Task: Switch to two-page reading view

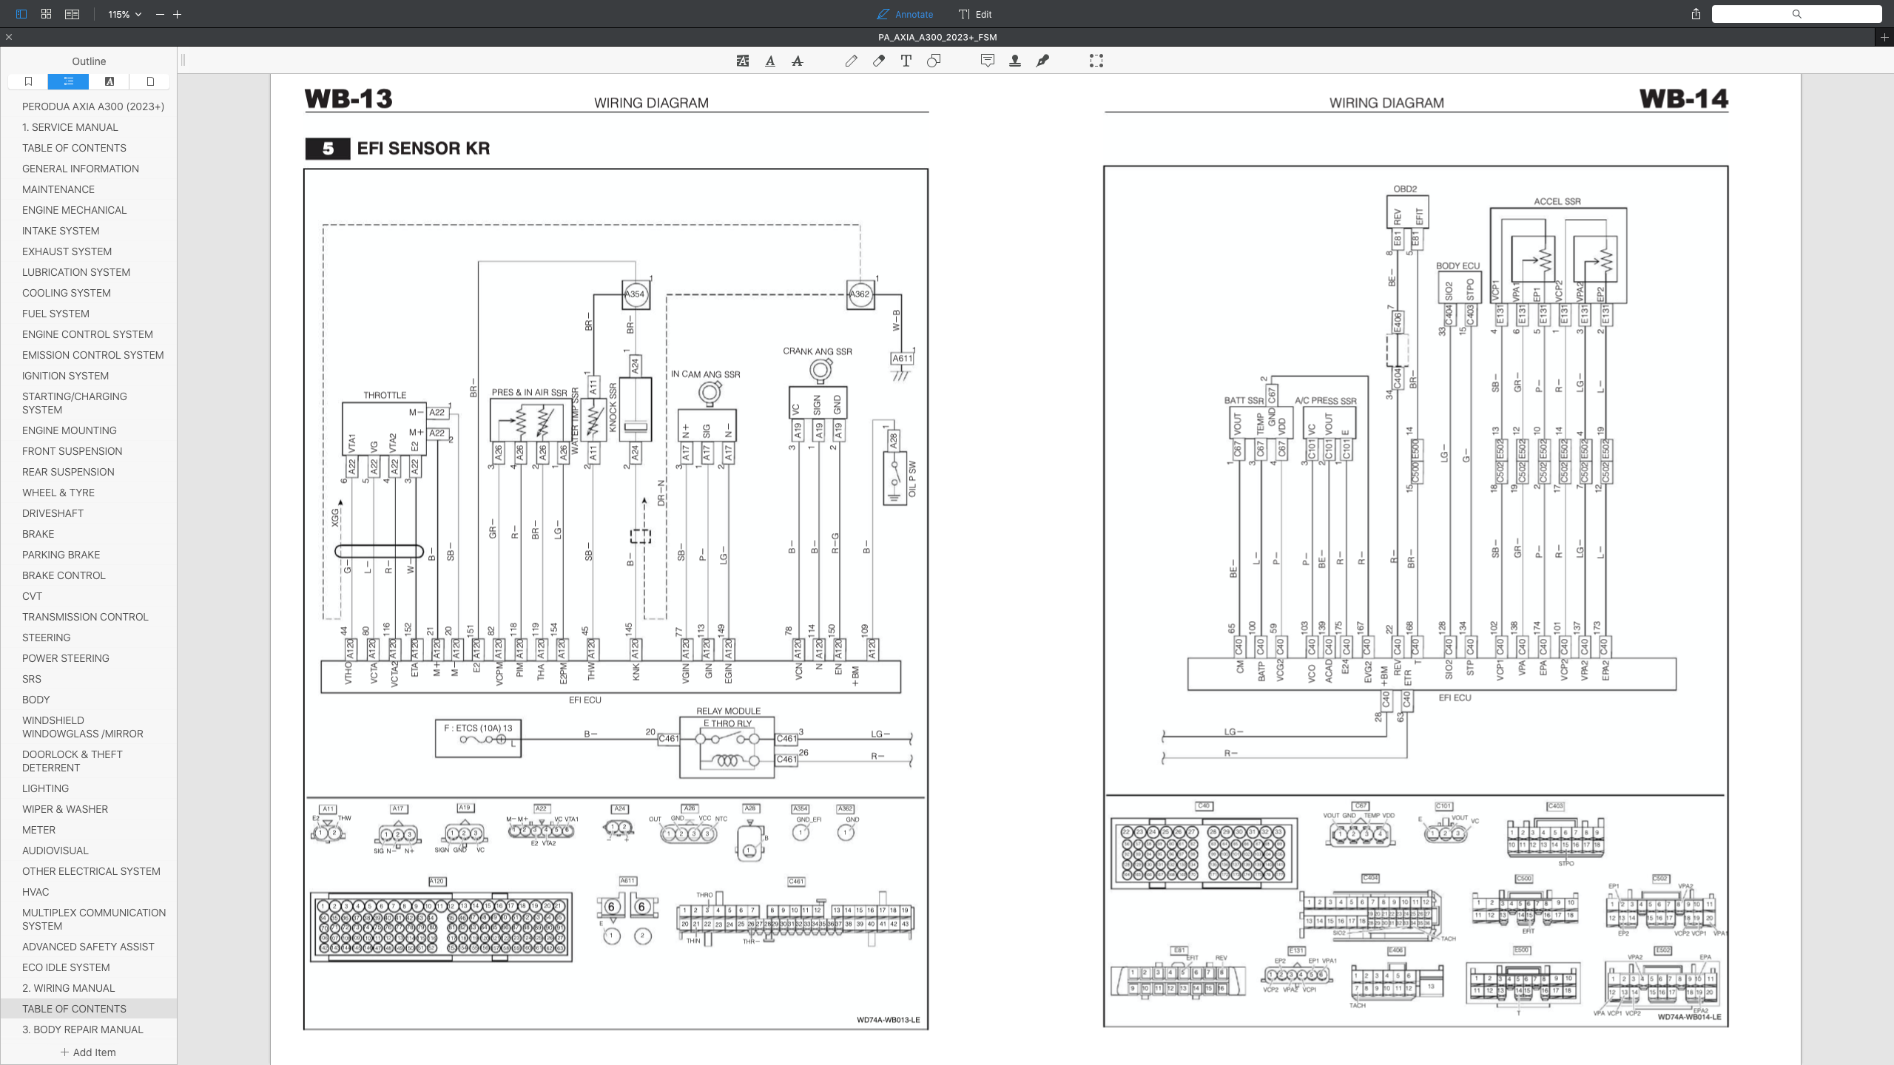Action: (x=72, y=14)
